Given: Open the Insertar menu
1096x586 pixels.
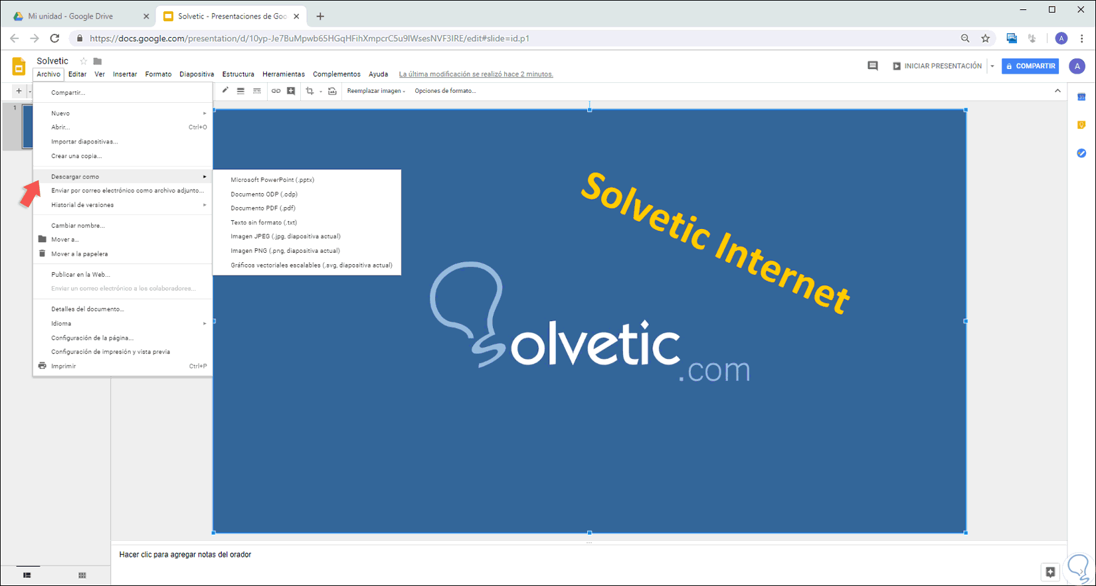Looking at the screenshot, I should coord(125,74).
